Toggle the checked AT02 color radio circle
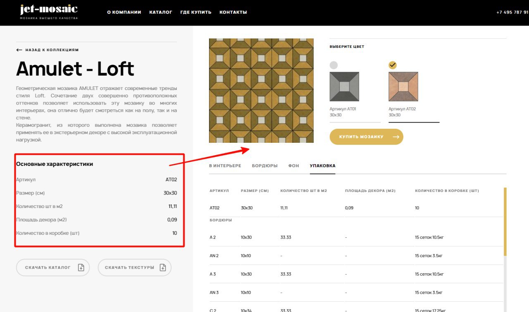 pyautogui.click(x=393, y=65)
